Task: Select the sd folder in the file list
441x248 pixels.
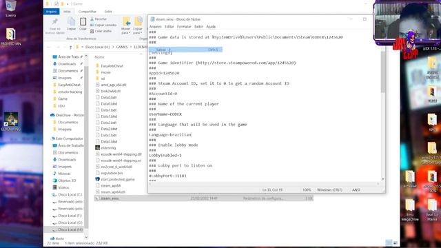Action: pos(100,79)
